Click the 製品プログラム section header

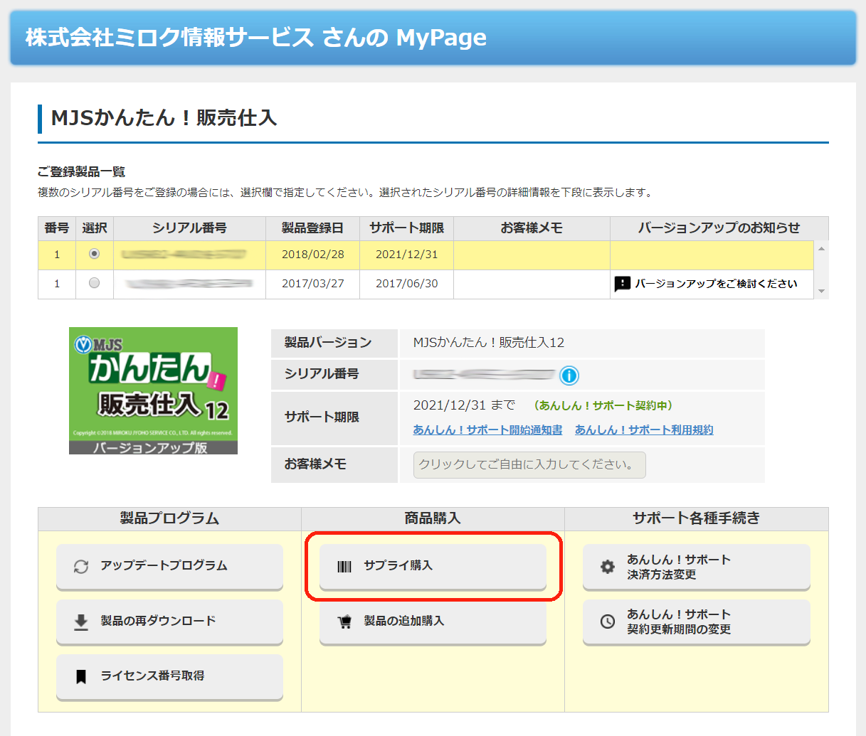[169, 518]
